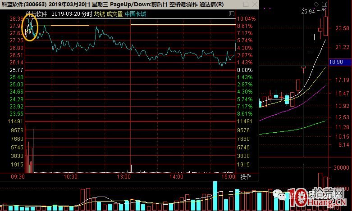
Task: Click the 18.90 highlighted price marker
Action: 340,62
